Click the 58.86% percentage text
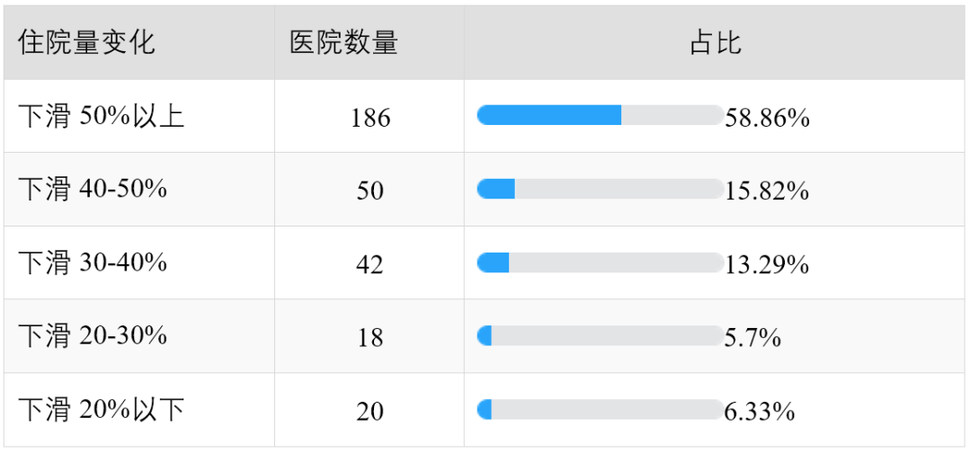 pos(767,118)
